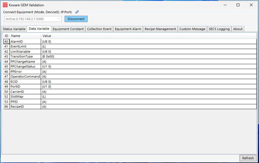
Task: Click the LimitVariable name cell
Action: pos(25,52)
